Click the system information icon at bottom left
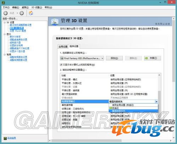 [5, 138]
